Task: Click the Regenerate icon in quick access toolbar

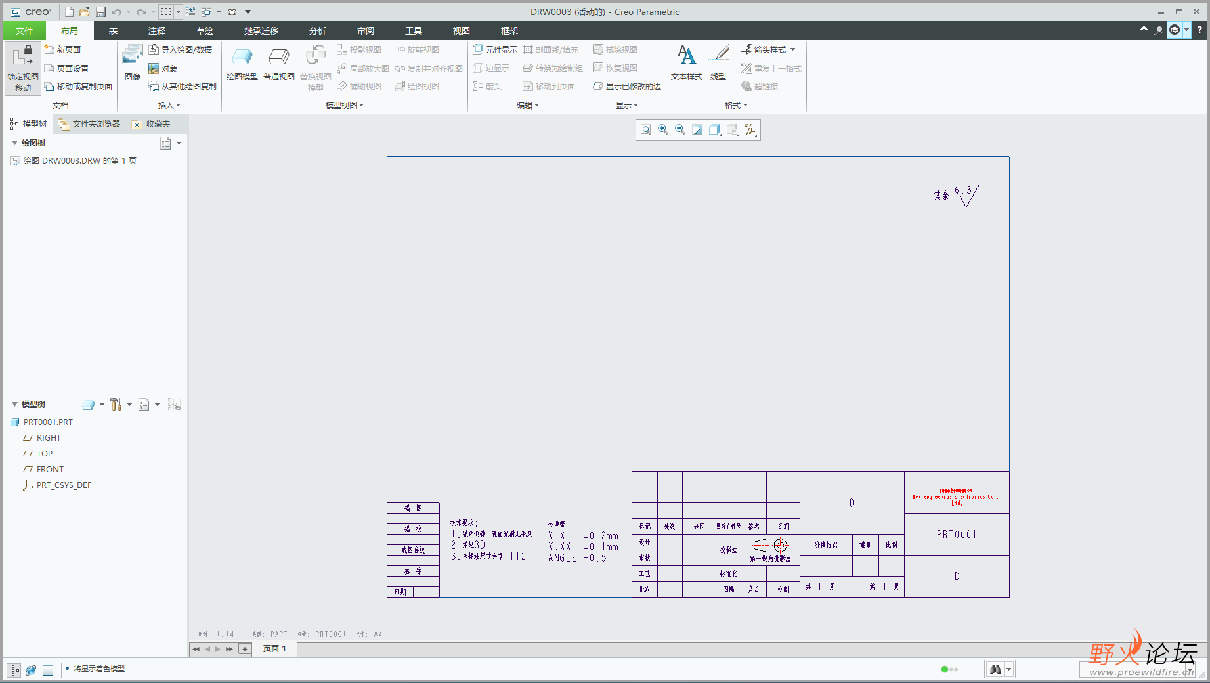Action: [x=190, y=12]
